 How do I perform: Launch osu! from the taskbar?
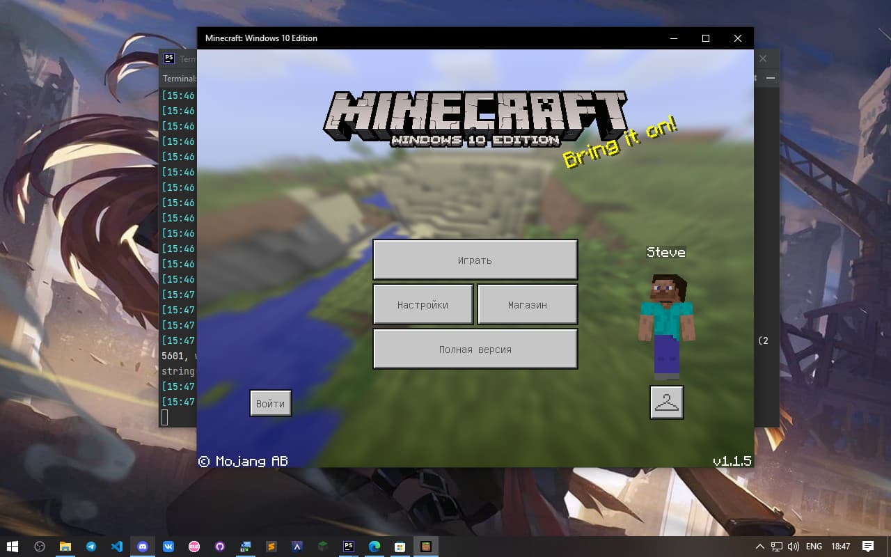[x=194, y=547]
